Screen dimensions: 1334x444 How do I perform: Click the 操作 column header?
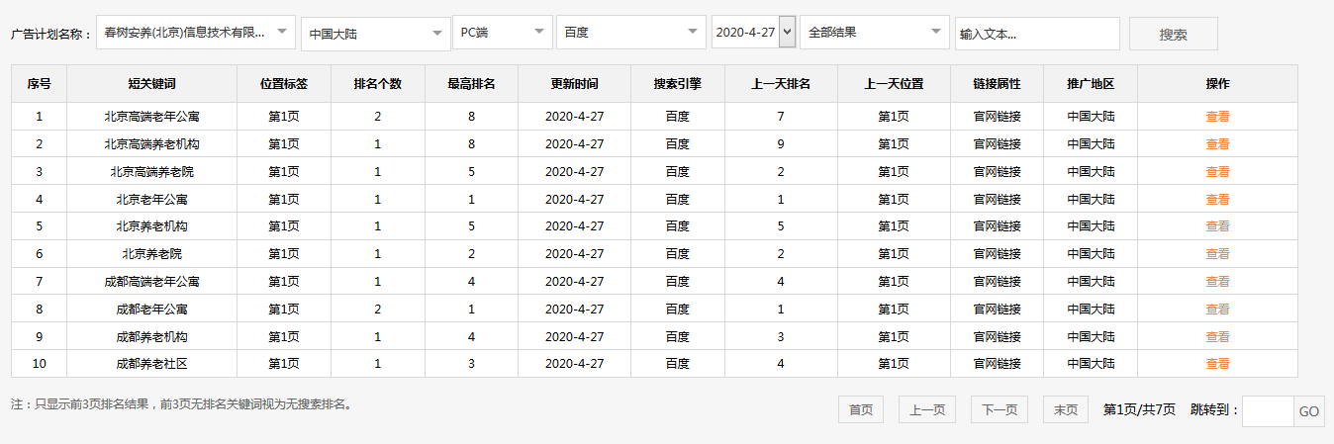tap(1217, 84)
